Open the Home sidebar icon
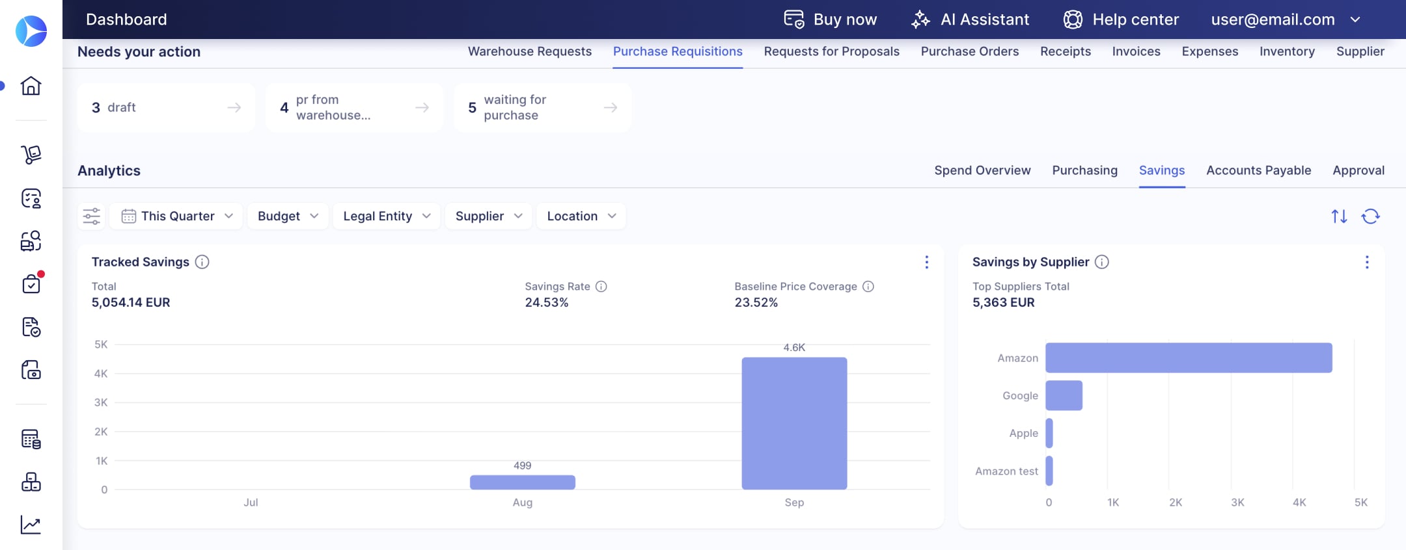 pyautogui.click(x=31, y=86)
